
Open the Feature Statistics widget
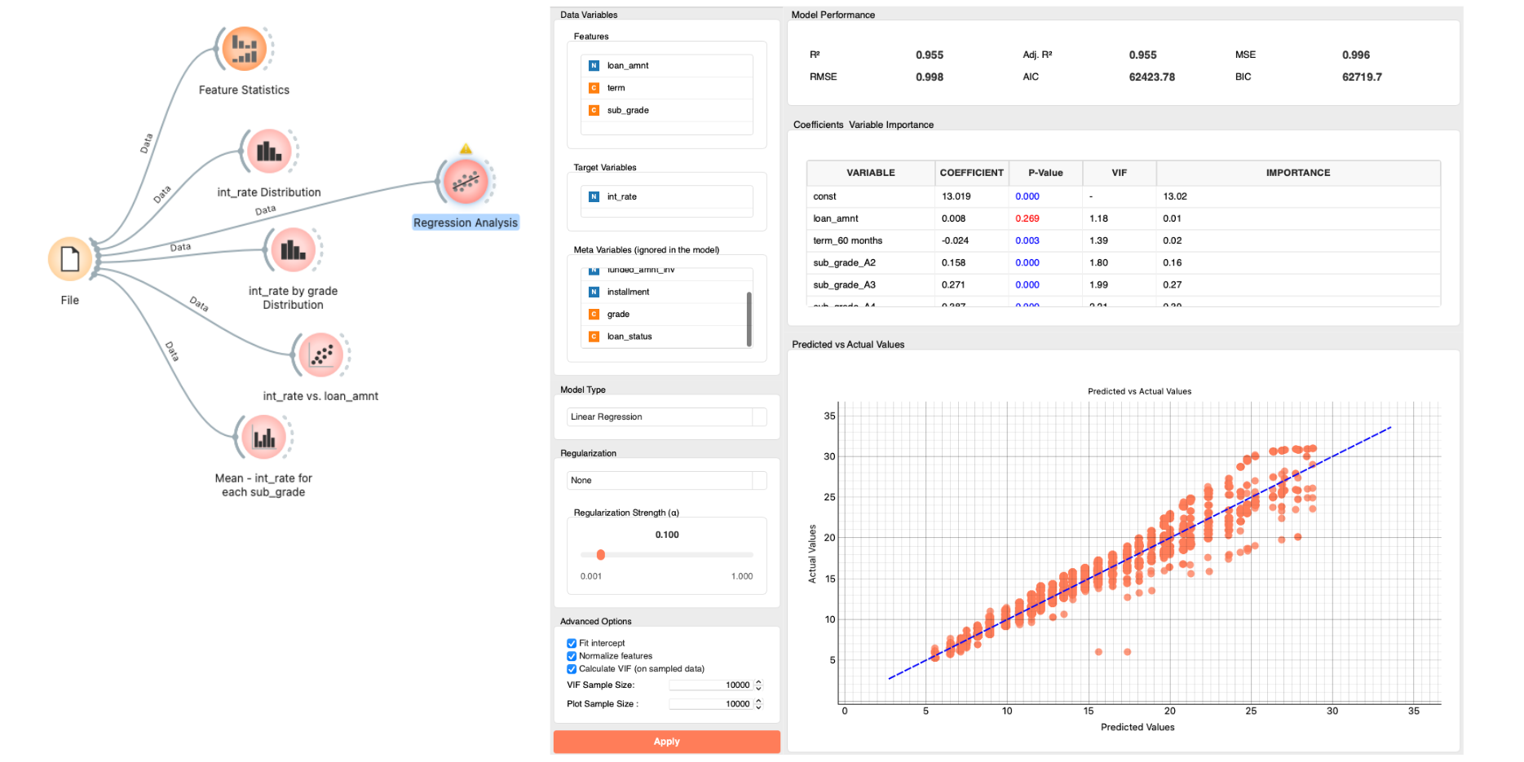(245, 49)
